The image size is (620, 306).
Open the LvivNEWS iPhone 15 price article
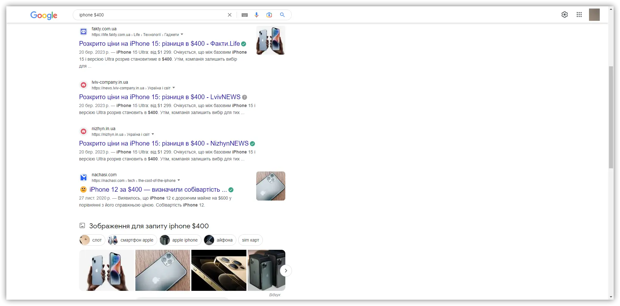click(x=160, y=97)
